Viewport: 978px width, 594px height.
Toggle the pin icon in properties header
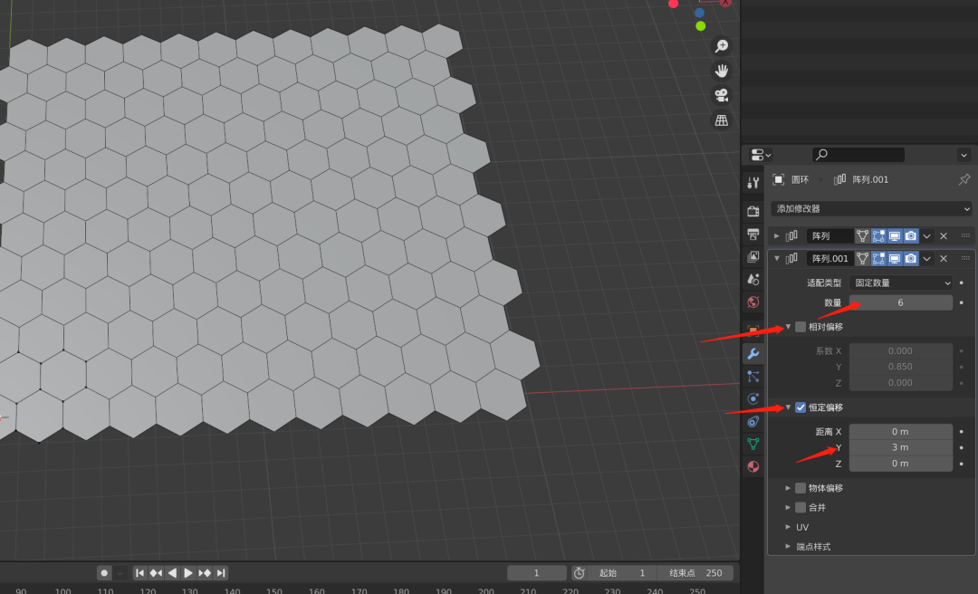(964, 179)
